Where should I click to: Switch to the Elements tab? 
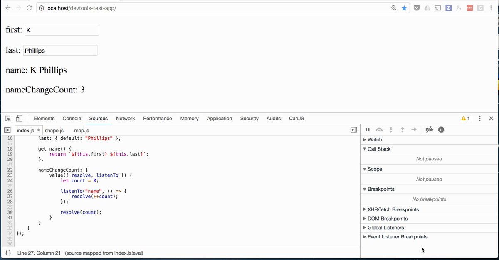pos(44,119)
